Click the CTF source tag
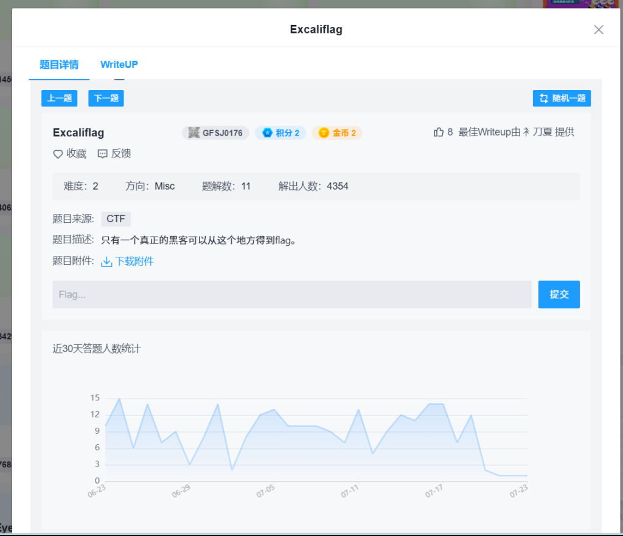This screenshot has height=536, width=623. click(116, 219)
